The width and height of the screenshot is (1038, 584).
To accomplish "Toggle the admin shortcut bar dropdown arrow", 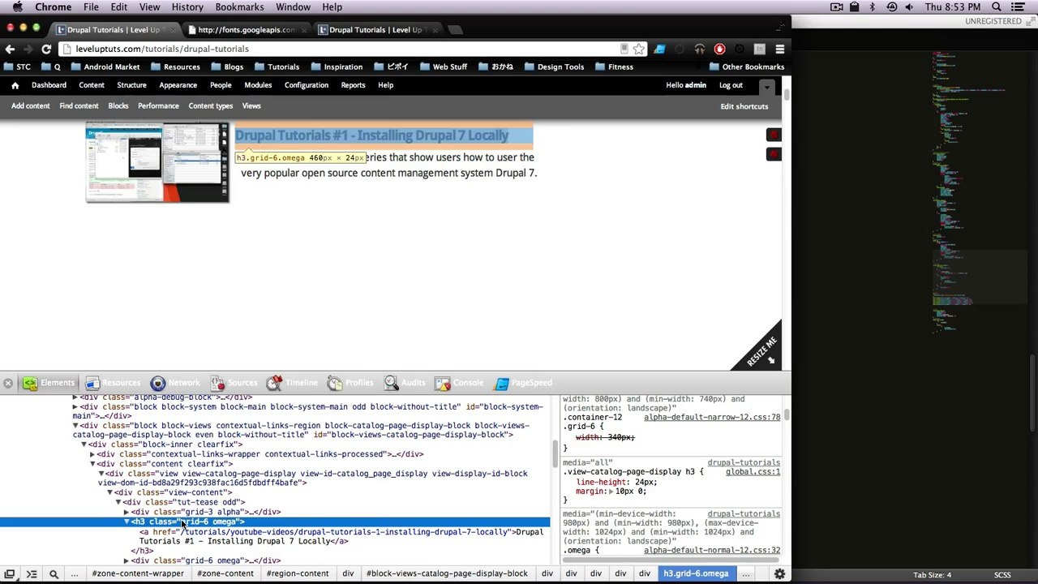I will tap(766, 86).
